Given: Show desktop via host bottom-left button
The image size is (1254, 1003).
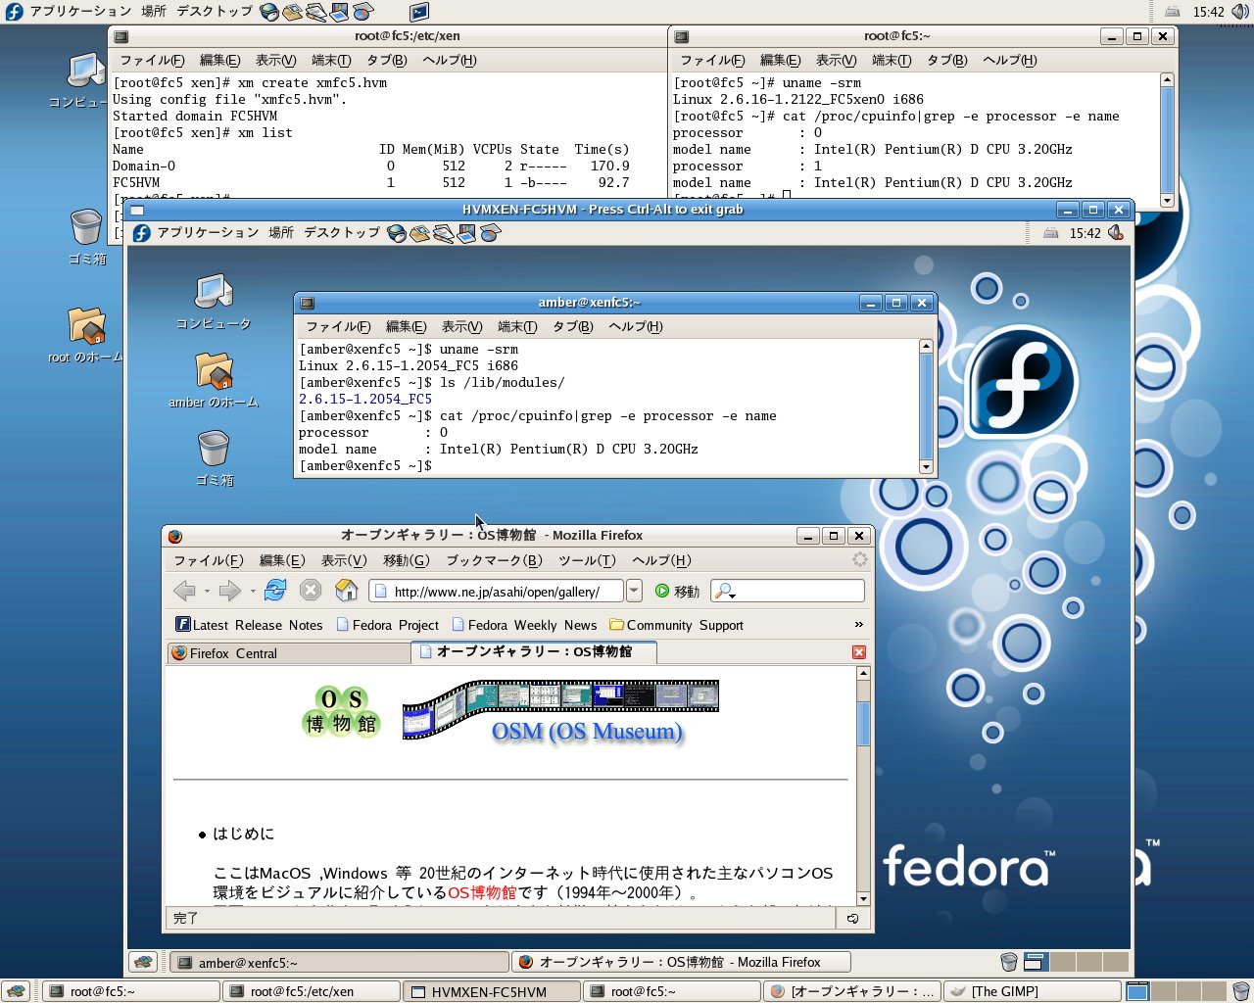Looking at the screenshot, I should click(15, 991).
